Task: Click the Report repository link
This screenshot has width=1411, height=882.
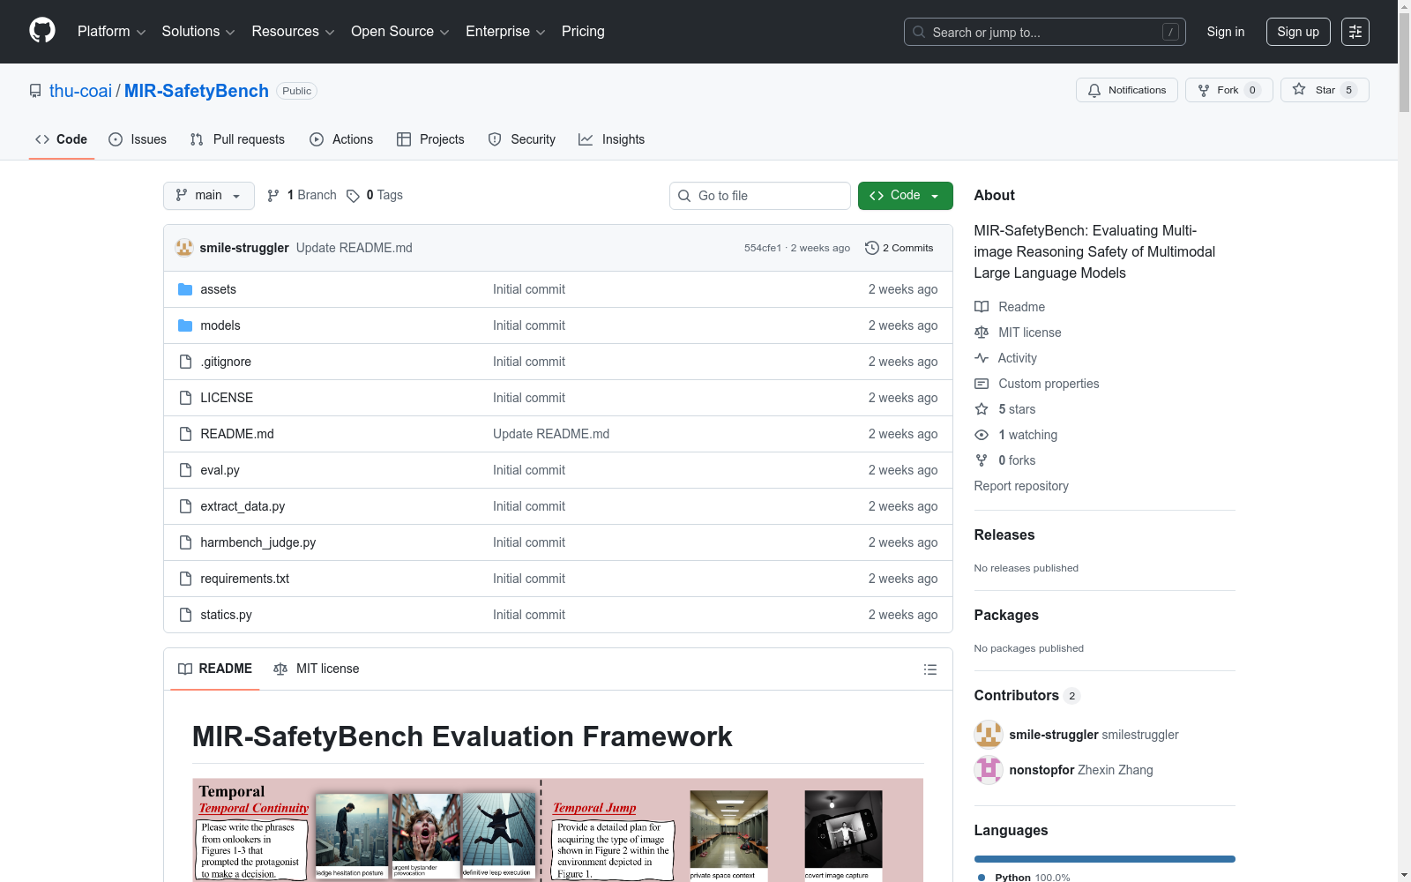Action: click(1021, 486)
